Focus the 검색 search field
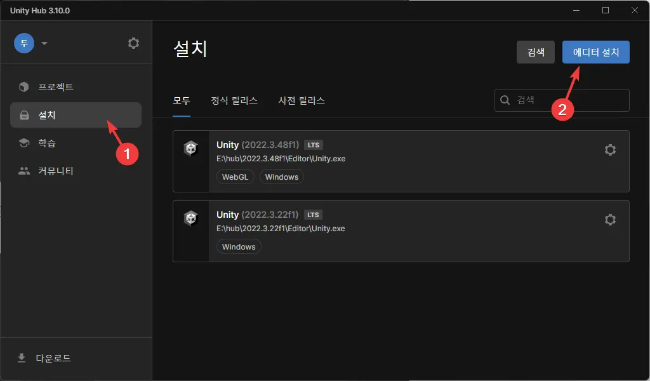650x381 pixels. coord(562,100)
